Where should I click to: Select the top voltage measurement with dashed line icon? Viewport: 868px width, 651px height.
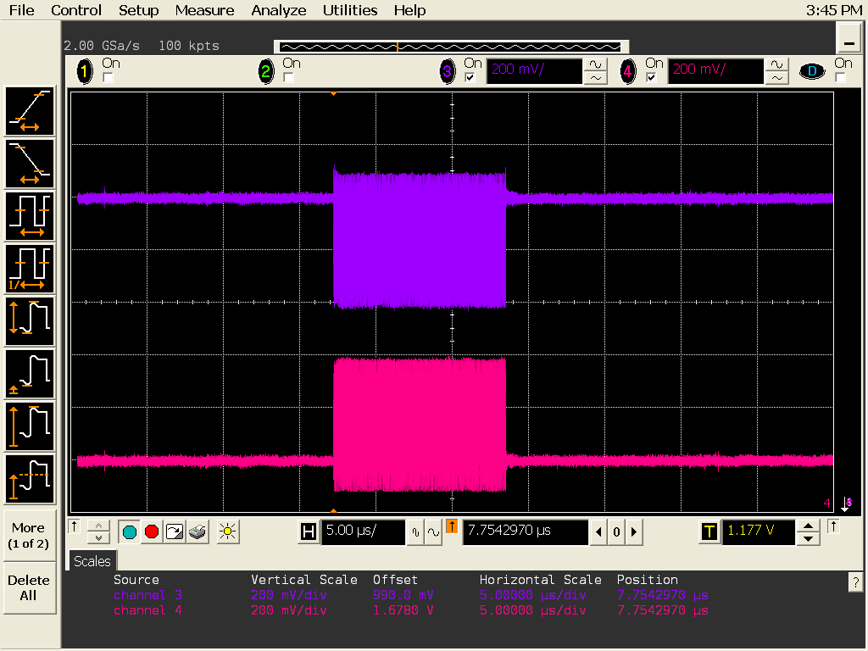coord(30,479)
